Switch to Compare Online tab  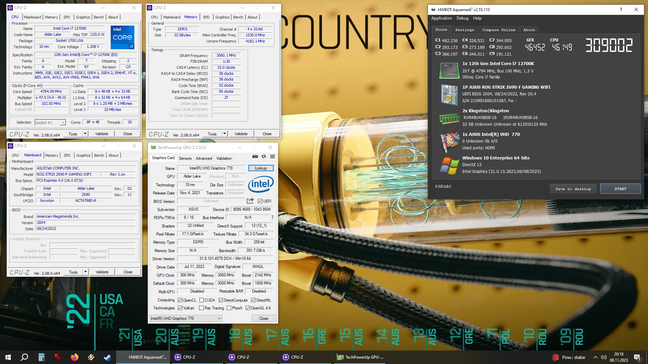(498, 30)
